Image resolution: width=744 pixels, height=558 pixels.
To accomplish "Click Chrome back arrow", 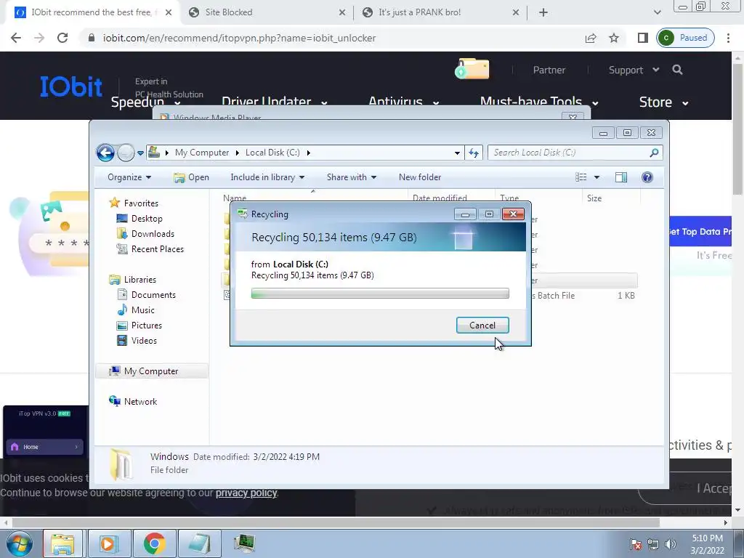I will (16, 38).
